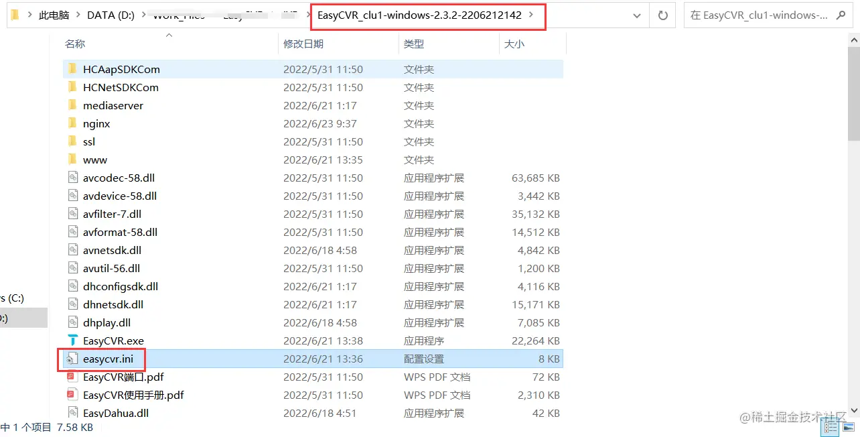
Task: Click the avcodec-58.dll file icon
Action: [72, 178]
